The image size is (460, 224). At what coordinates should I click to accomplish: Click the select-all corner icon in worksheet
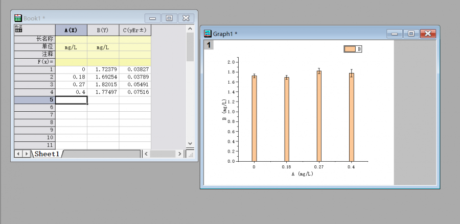[18, 30]
